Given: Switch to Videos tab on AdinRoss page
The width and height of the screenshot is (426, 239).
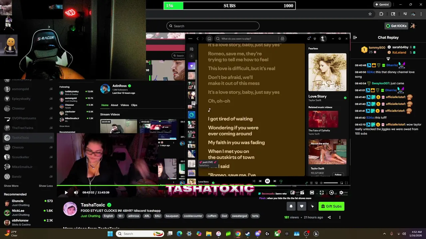Looking at the screenshot, I should [x=124, y=105].
